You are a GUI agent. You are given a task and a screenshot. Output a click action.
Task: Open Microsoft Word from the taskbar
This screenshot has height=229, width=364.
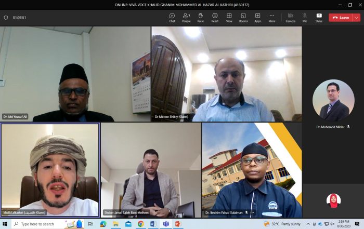pos(153,224)
